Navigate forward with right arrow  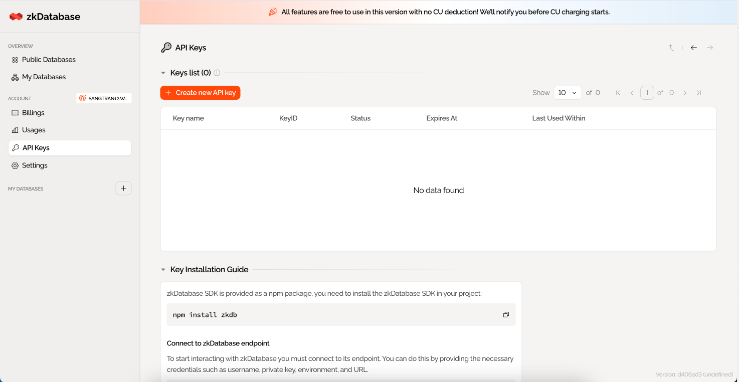[710, 48]
